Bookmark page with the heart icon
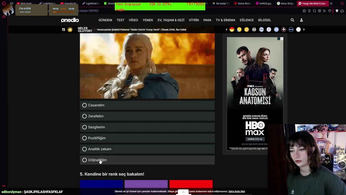The width and height of the screenshot is (346, 195). 330,11
